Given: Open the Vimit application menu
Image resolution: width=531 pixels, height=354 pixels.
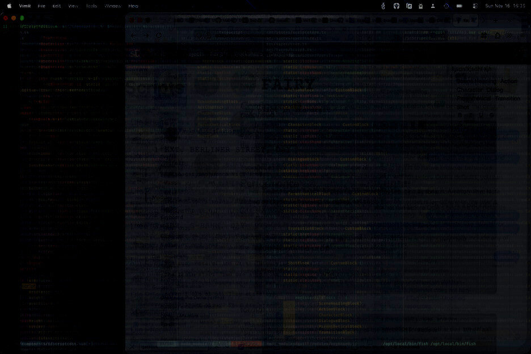Looking at the screenshot, I should pos(25,6).
